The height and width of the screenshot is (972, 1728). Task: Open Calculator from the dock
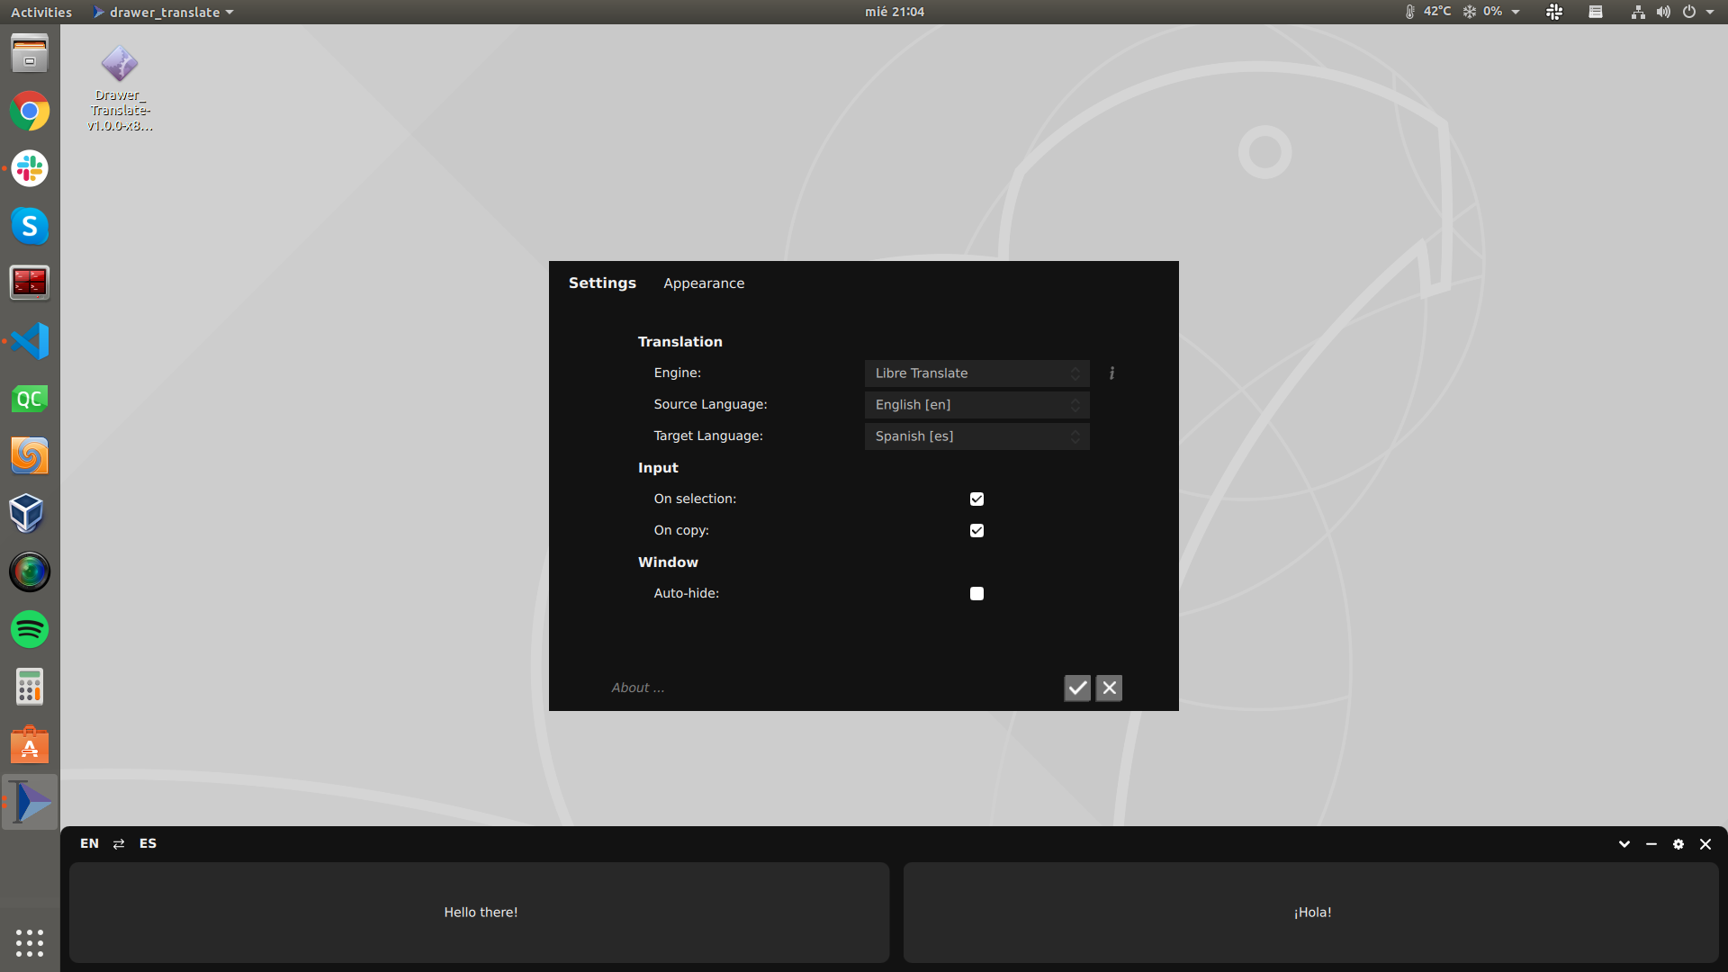tap(30, 687)
